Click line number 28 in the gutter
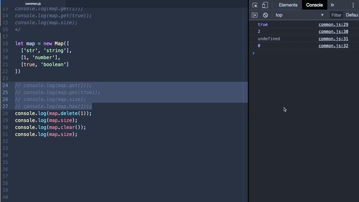359x202 pixels. [5, 113]
